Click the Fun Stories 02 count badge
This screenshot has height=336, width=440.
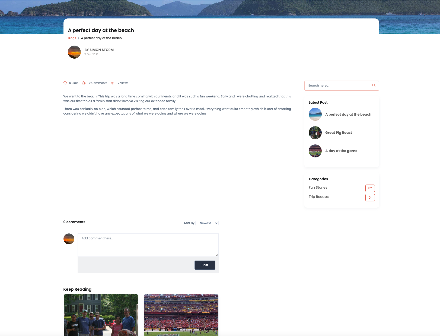click(x=370, y=188)
